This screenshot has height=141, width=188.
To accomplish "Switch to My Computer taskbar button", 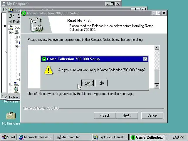I will tap(73, 137).
